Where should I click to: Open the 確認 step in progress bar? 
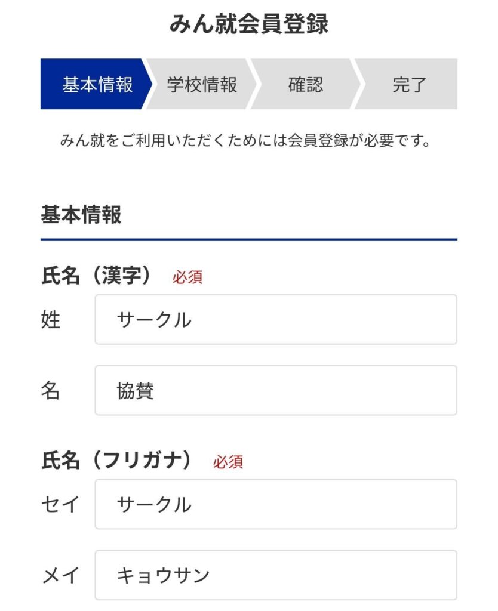pyautogui.click(x=305, y=84)
